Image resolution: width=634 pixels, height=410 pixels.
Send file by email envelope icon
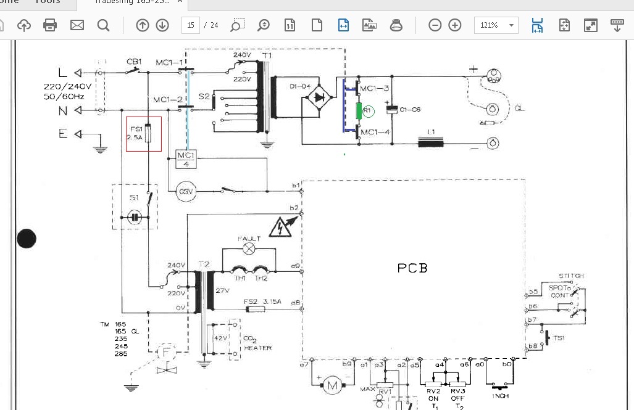coord(77,25)
